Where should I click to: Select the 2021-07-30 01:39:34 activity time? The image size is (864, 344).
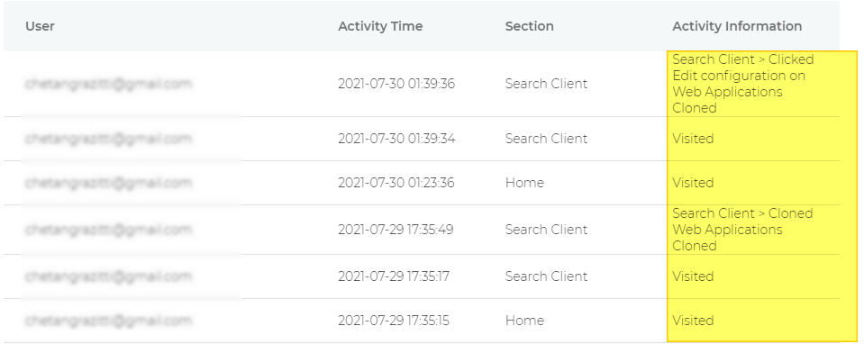click(396, 139)
